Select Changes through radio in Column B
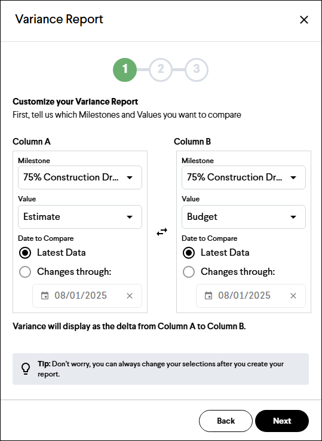The height and width of the screenshot is (441, 322). click(189, 272)
